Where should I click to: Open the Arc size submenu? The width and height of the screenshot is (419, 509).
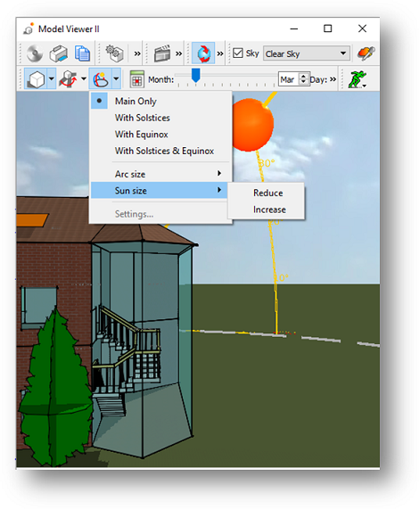[x=160, y=174]
